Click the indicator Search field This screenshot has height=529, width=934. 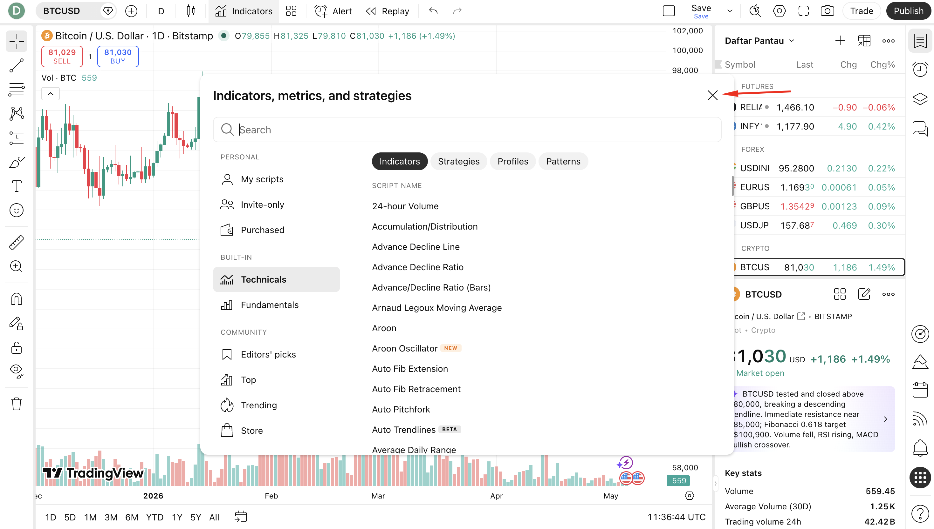pos(467,130)
